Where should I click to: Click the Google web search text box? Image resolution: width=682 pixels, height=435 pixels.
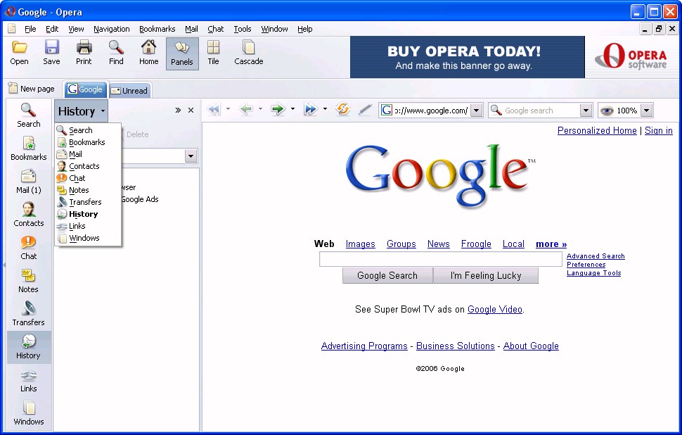pos(440,260)
